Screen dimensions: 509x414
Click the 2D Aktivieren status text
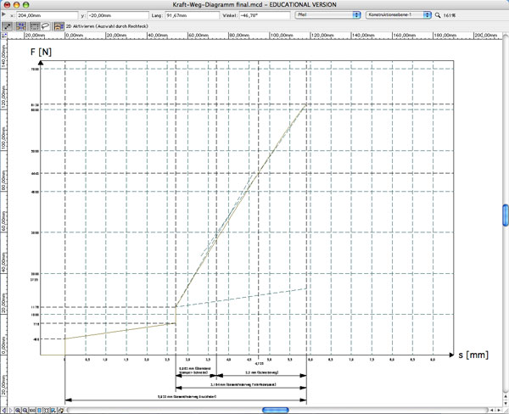107,26
